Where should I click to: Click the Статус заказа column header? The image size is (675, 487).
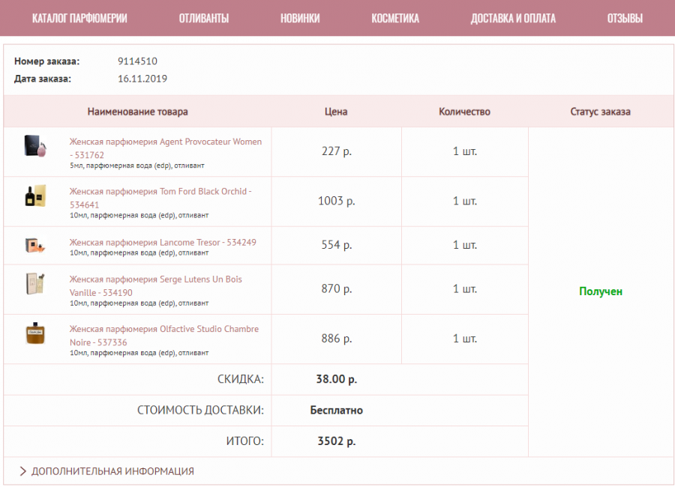(x=601, y=112)
